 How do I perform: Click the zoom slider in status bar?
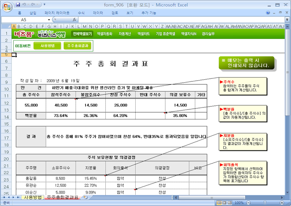pos(264,203)
